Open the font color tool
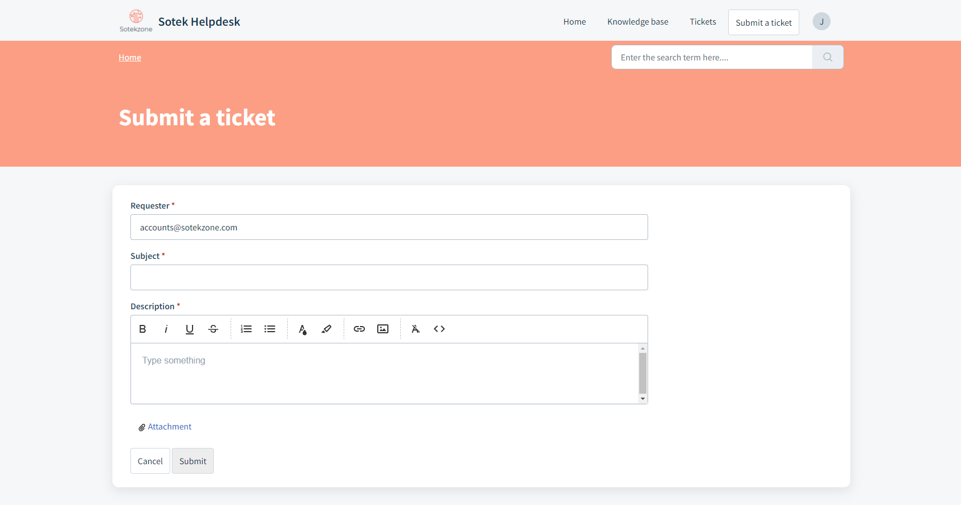961x505 pixels. tap(302, 329)
